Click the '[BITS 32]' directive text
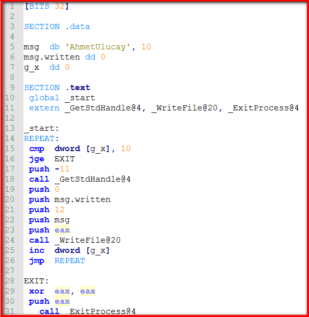This screenshot has width=309, height=317. (x=47, y=6)
